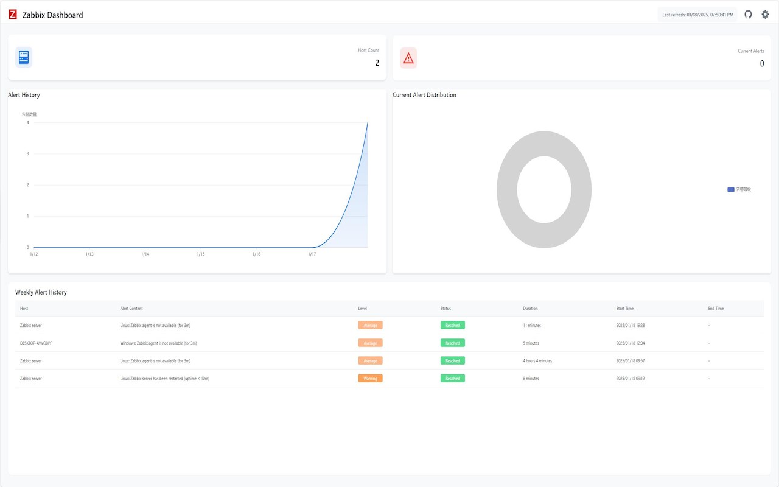The image size is (779, 487).
Task: Click the blue server Host Count icon
Action: (x=24, y=57)
